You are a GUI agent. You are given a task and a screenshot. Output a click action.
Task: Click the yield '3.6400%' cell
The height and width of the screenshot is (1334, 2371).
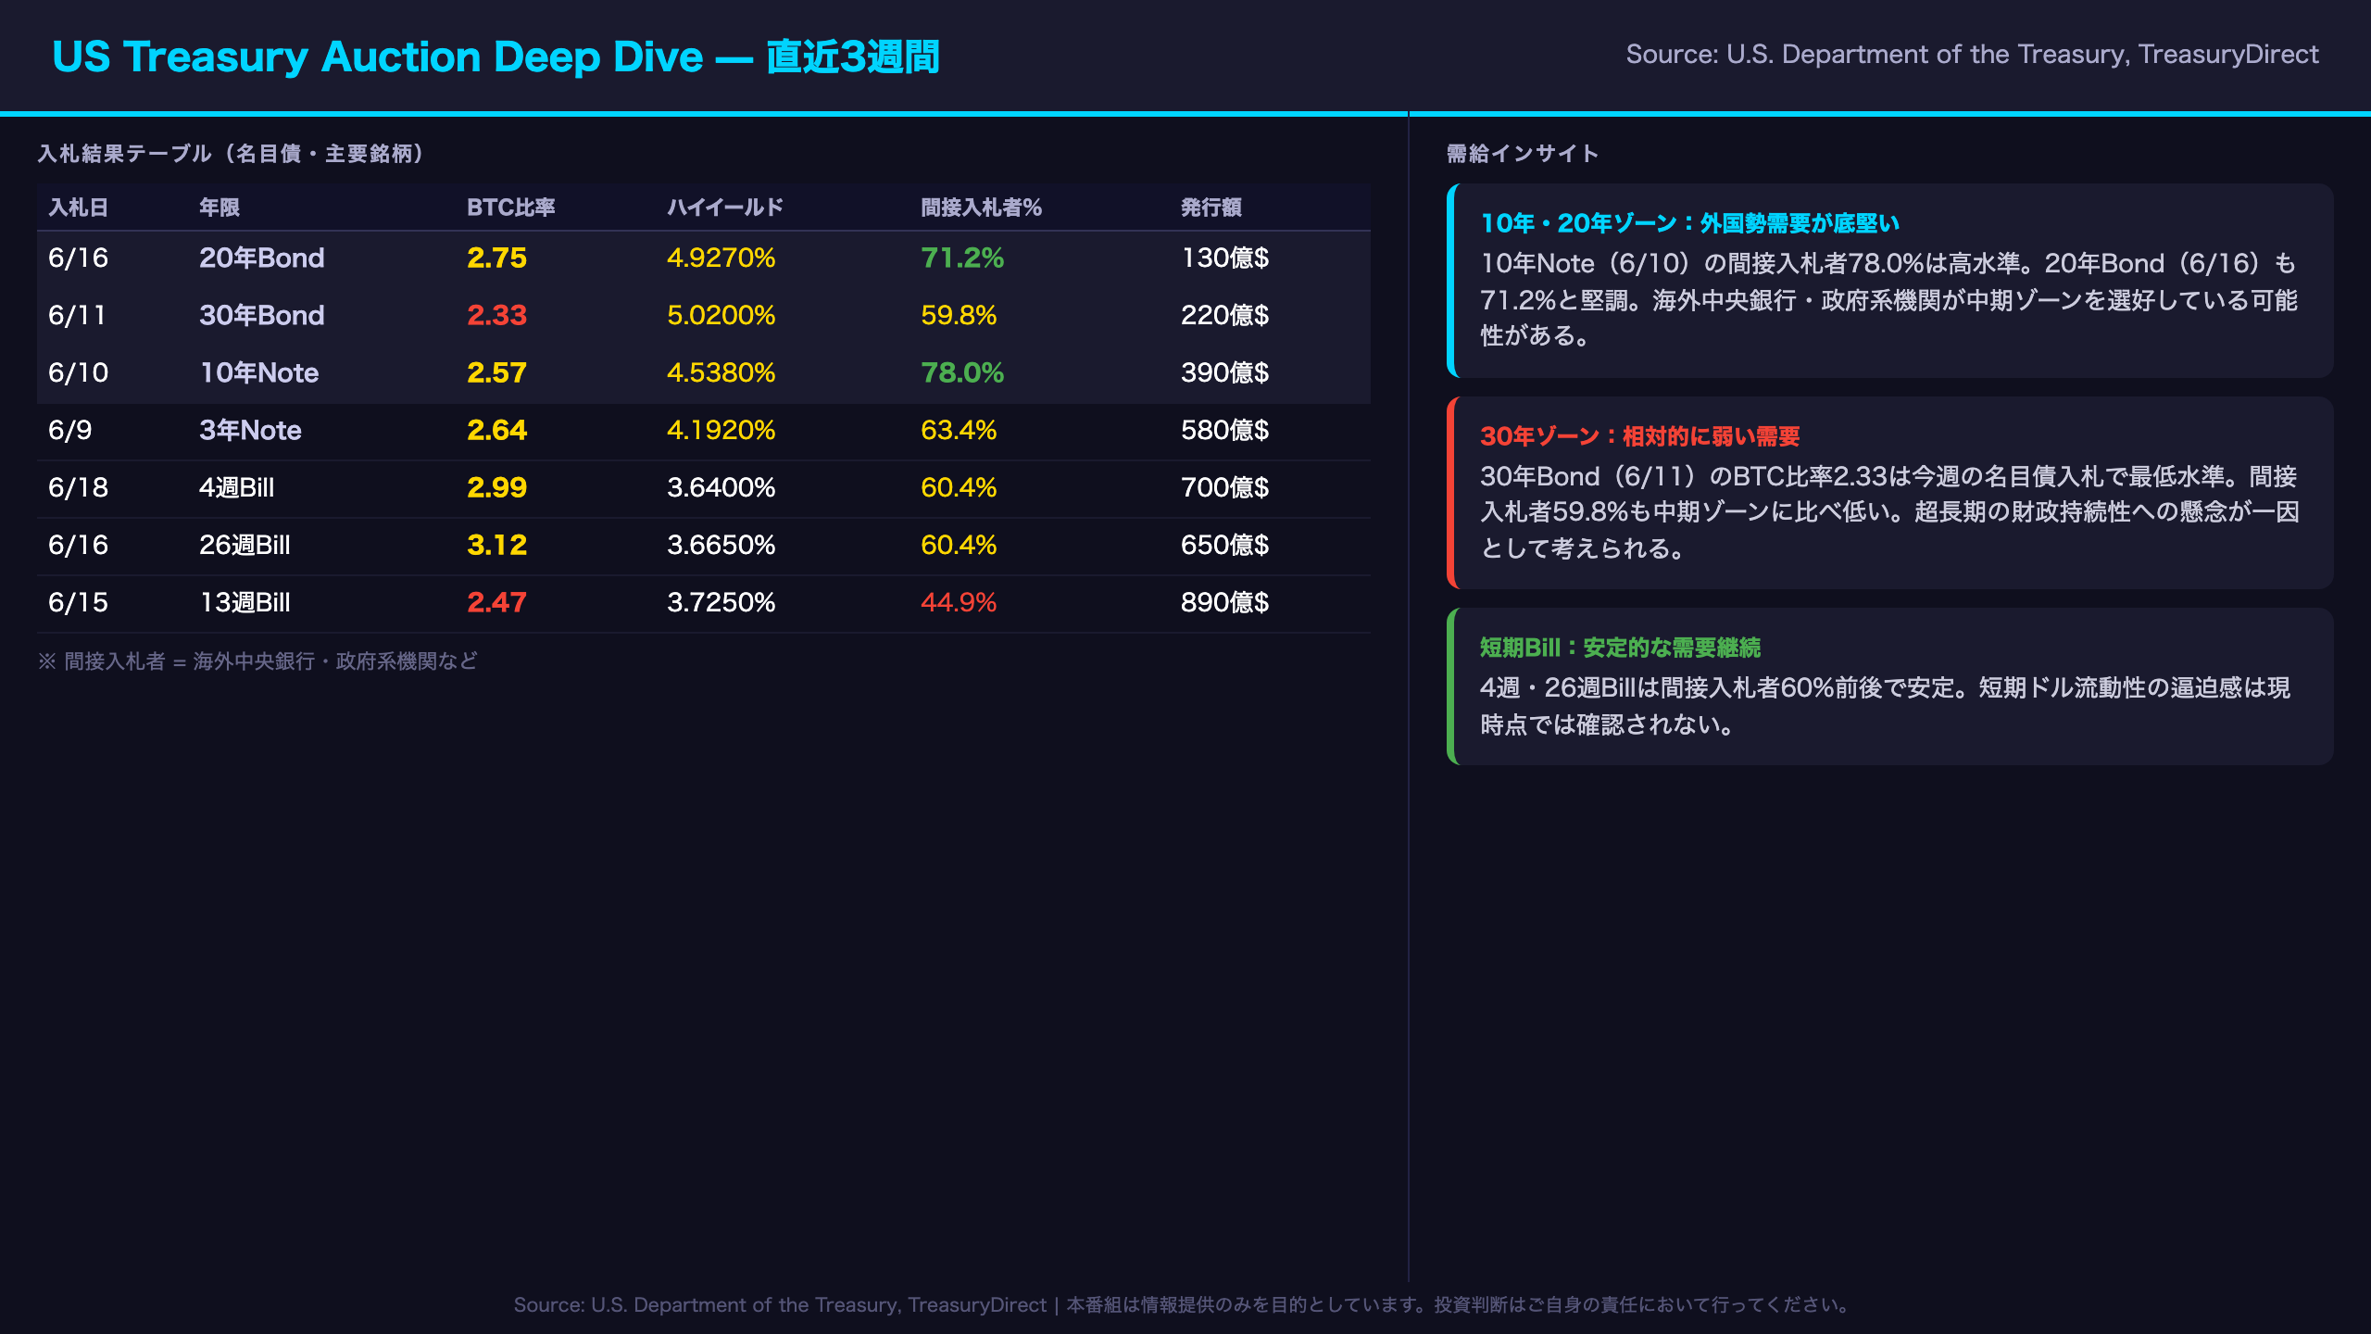(x=721, y=487)
